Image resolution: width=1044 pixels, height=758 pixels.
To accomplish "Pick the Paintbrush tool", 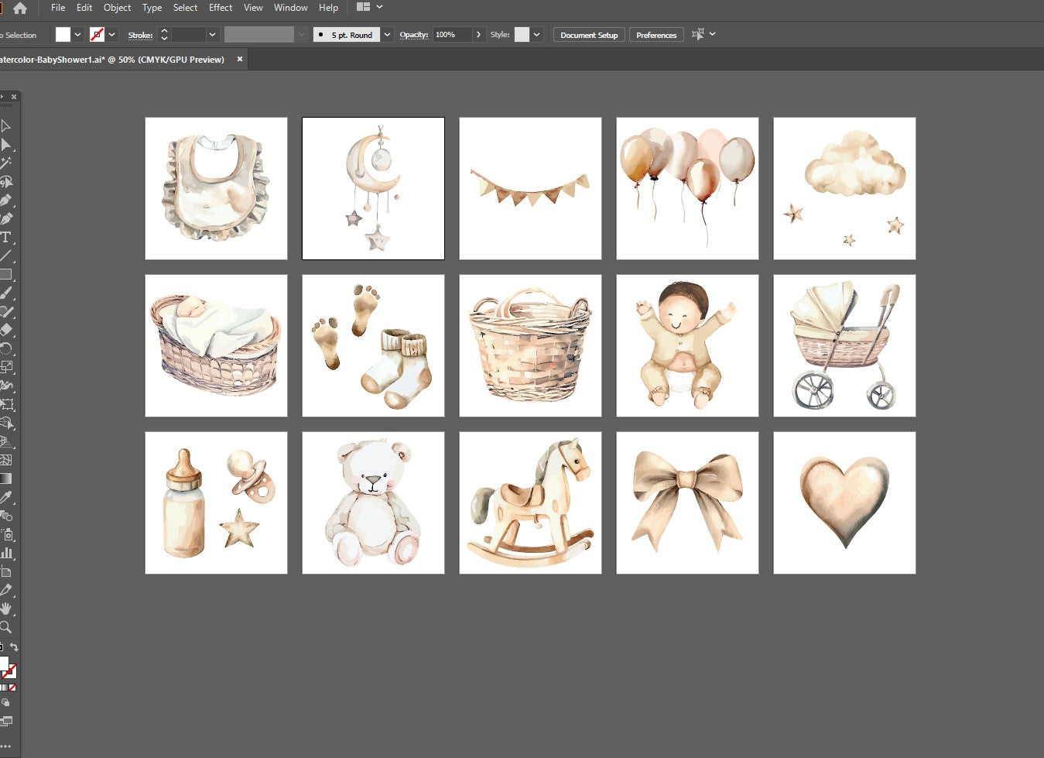I will tap(5, 293).
